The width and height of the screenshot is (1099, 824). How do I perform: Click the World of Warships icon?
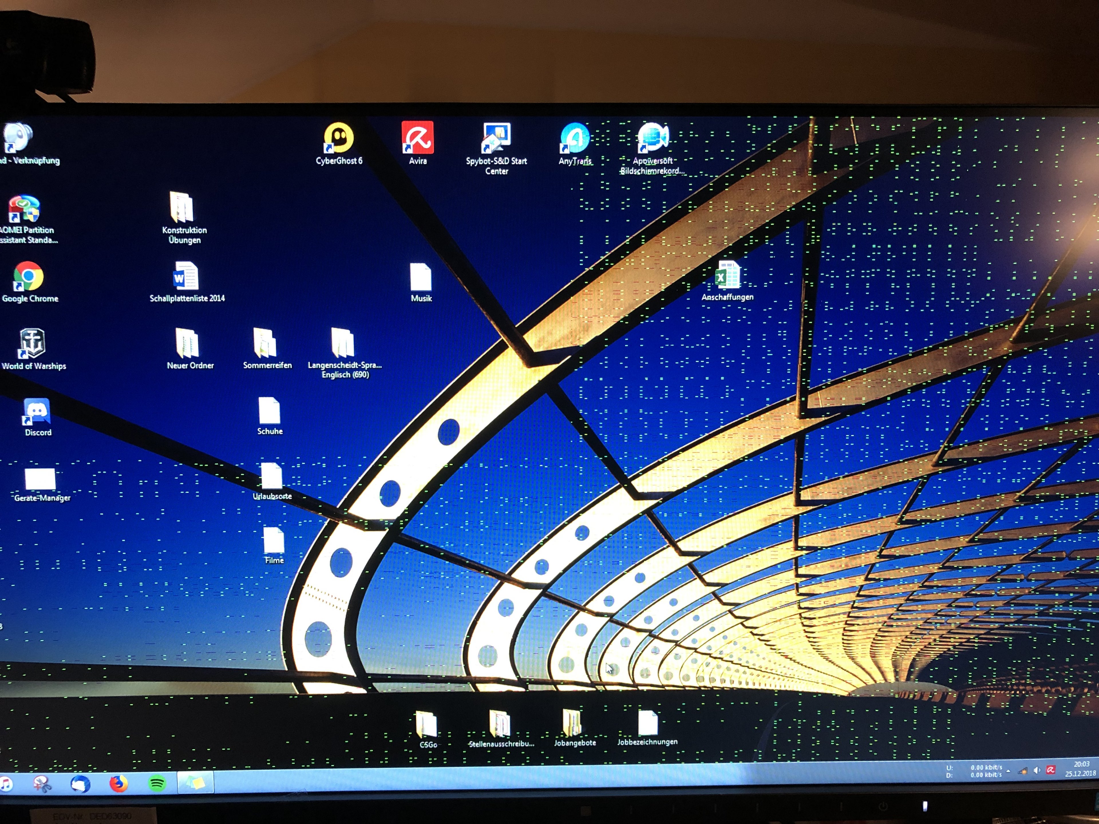click(x=32, y=344)
